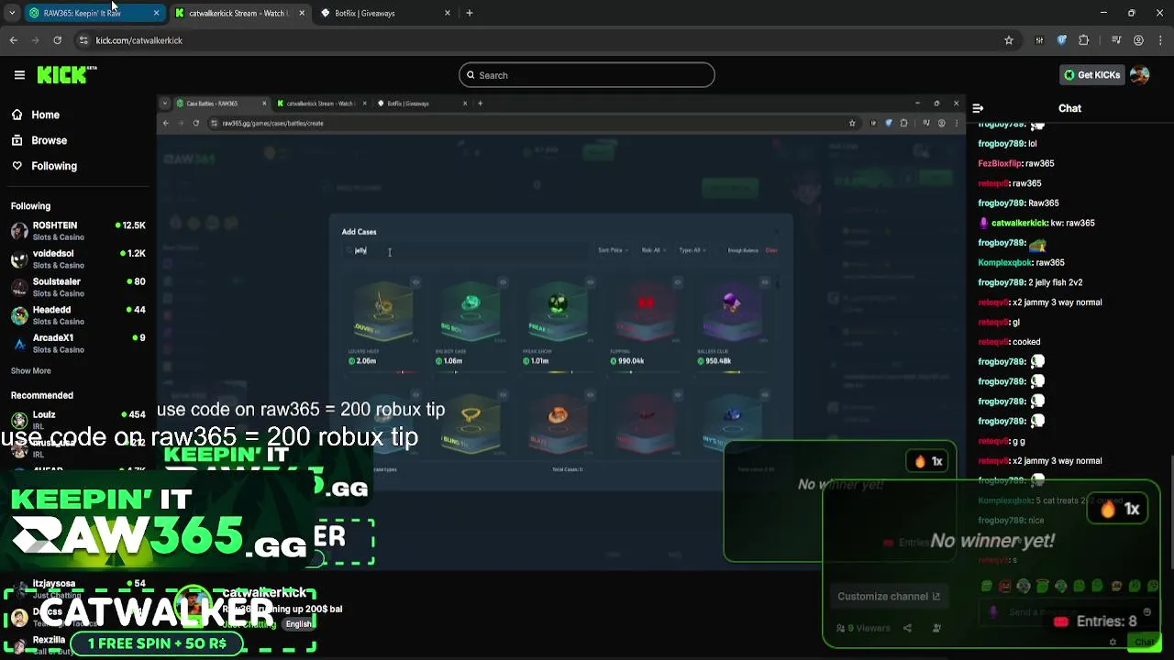Open Headedd's channel from Following
Image resolution: width=1174 pixels, height=660 pixels.
(78, 315)
